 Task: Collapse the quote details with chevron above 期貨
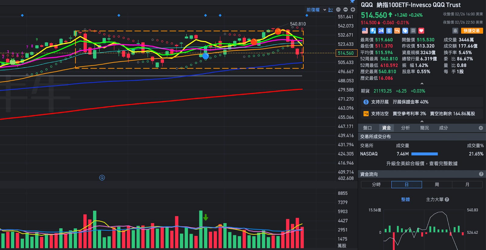tap(422, 84)
